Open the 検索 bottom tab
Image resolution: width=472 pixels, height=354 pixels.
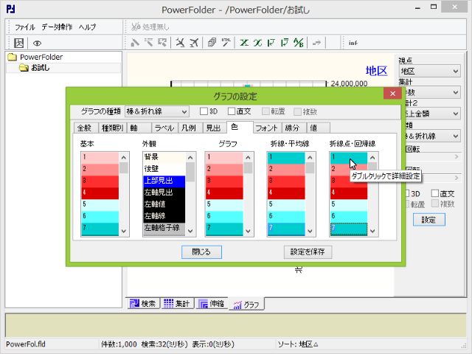(x=142, y=303)
